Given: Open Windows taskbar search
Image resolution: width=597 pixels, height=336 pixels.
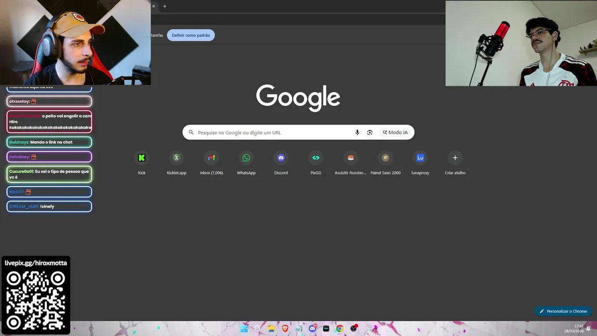Looking at the screenshot, I should tap(257, 329).
